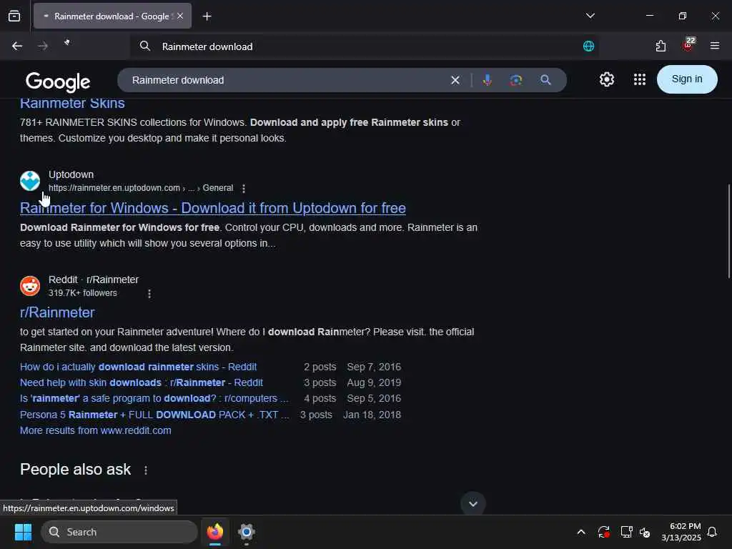The width and height of the screenshot is (732, 549).
Task: Open the Extensions puzzle icon
Action: tap(661, 46)
